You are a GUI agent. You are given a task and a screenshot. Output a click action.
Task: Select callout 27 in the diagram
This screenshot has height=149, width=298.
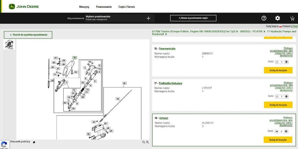pyautogui.click(x=56, y=58)
